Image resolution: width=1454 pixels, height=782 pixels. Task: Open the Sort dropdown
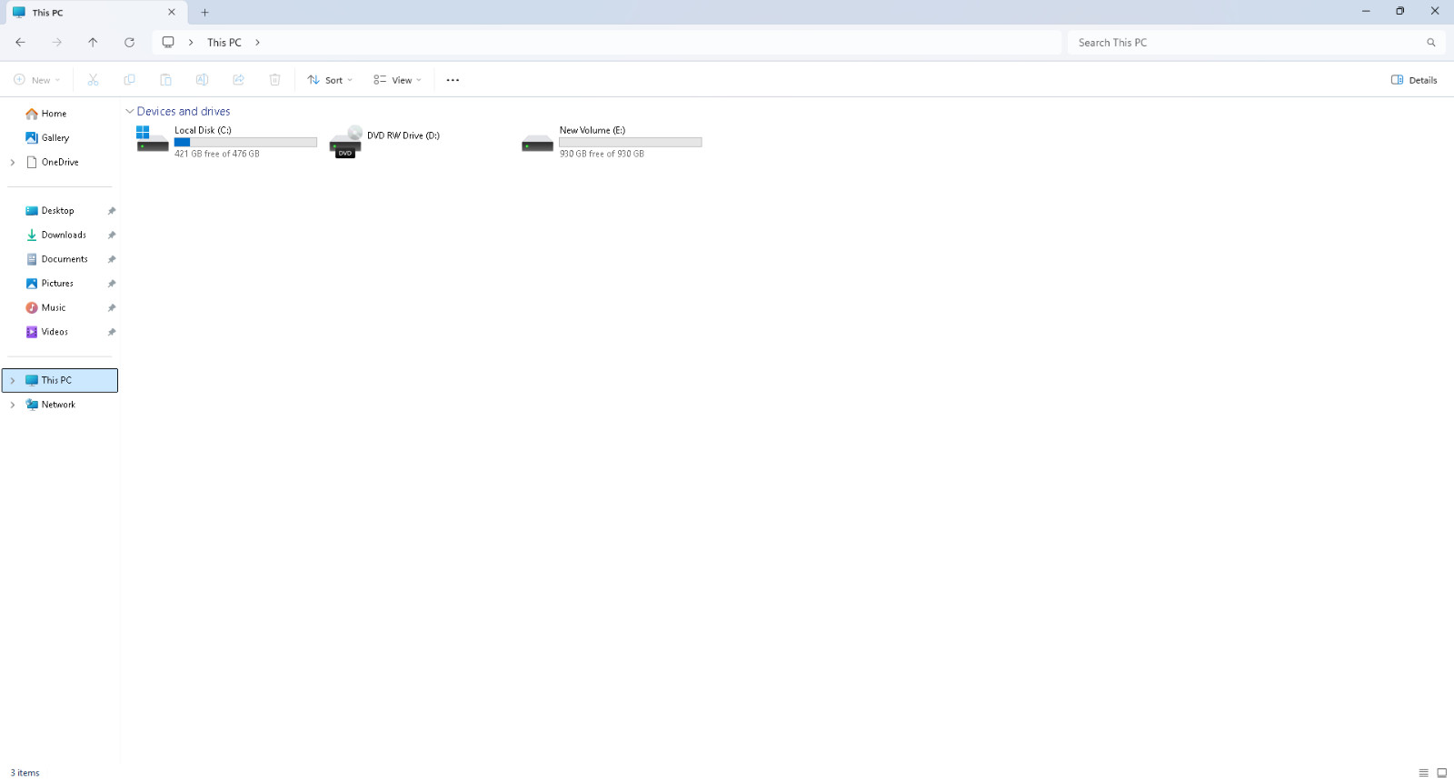[x=330, y=80]
